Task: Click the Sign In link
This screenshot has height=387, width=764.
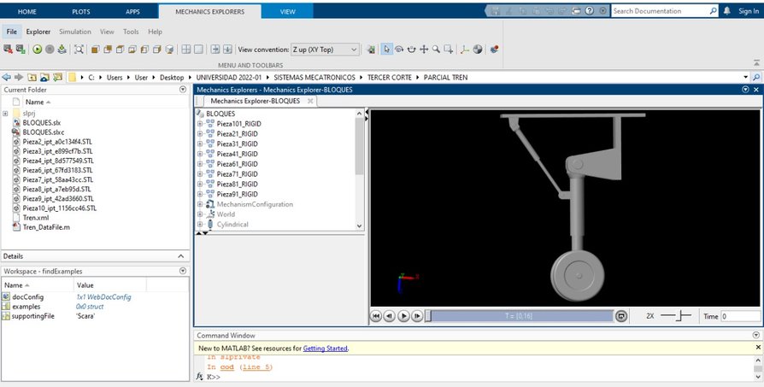Action: [749, 11]
